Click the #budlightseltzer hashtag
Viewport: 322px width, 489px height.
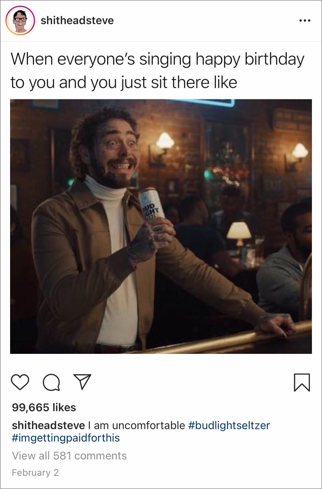[x=229, y=425]
